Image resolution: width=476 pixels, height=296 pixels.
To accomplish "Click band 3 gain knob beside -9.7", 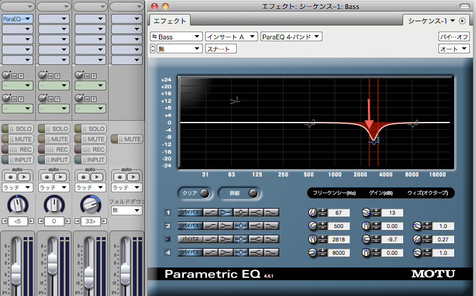I will pyautogui.click(x=365, y=239).
